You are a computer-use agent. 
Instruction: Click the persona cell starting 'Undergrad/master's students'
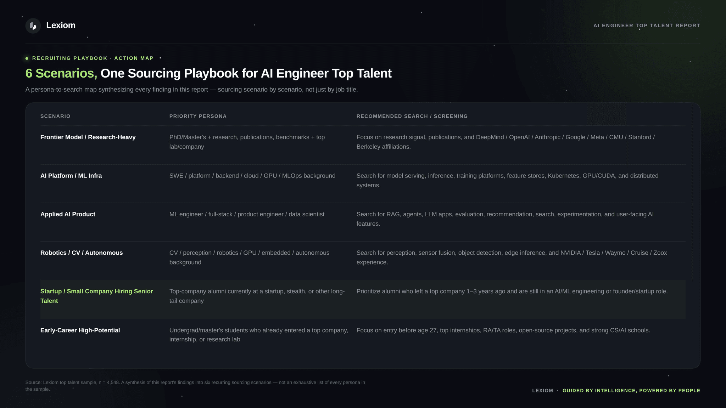259,335
